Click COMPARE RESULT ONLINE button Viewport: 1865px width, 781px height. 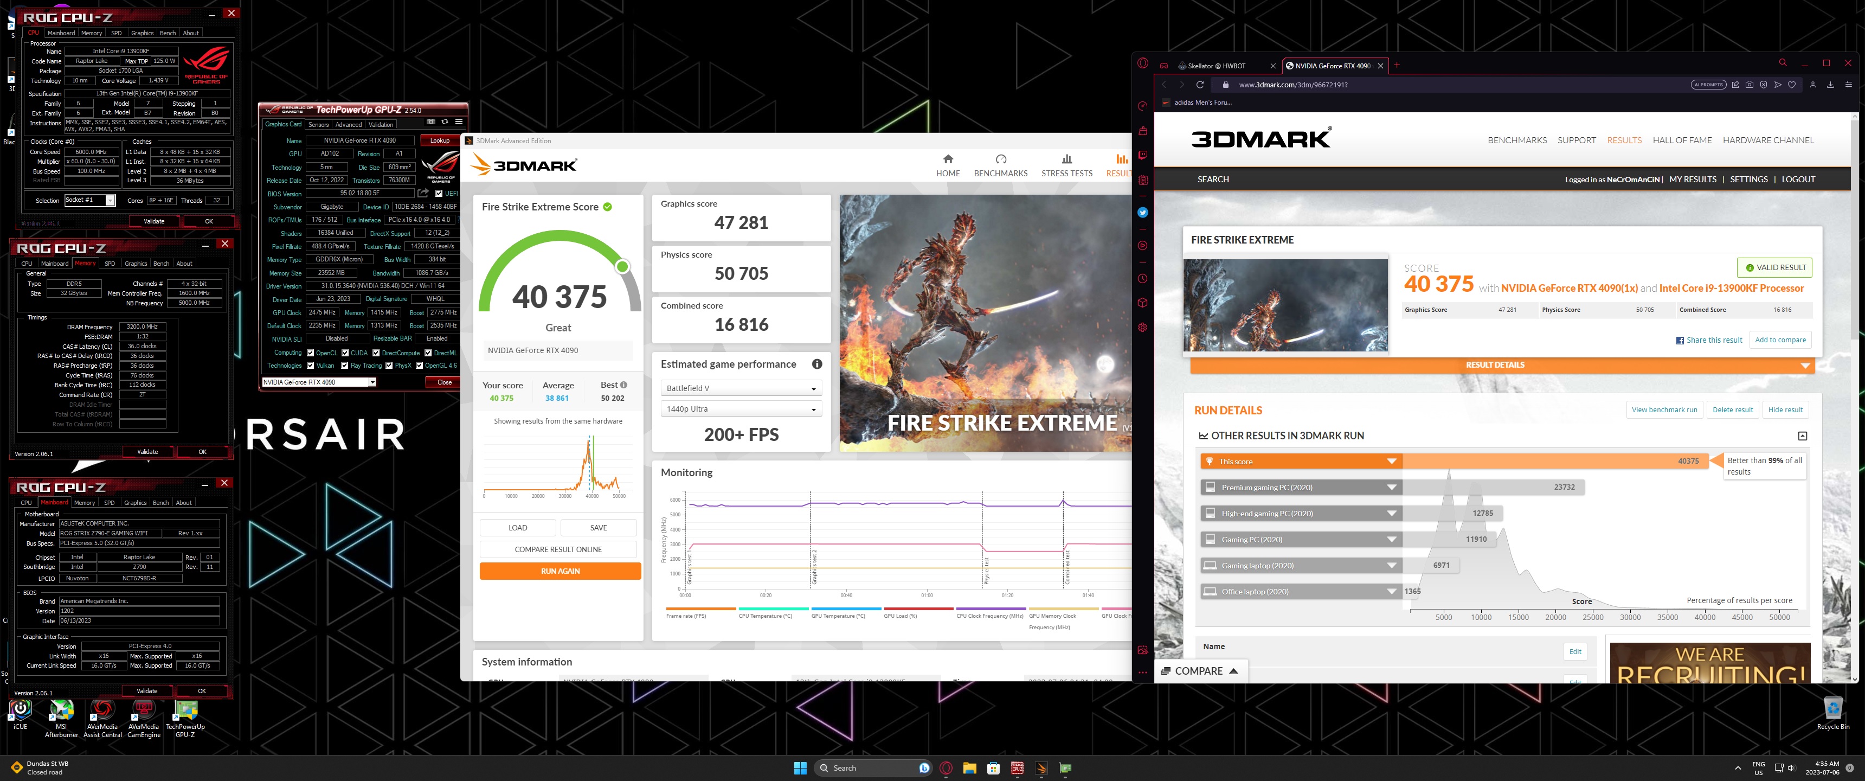coord(557,550)
